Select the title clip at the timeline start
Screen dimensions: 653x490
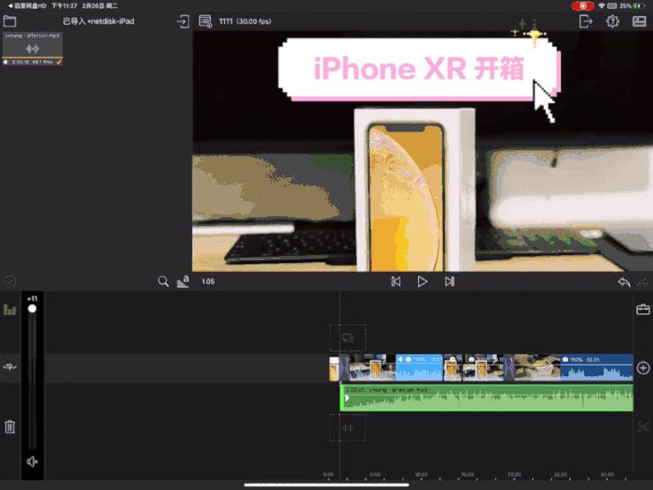pos(334,368)
